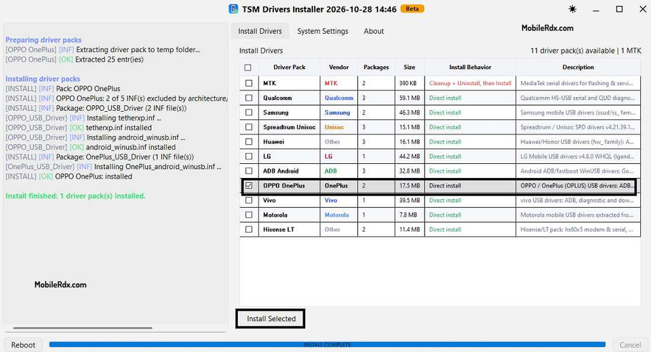Check the select-all header checkbox

(x=248, y=67)
